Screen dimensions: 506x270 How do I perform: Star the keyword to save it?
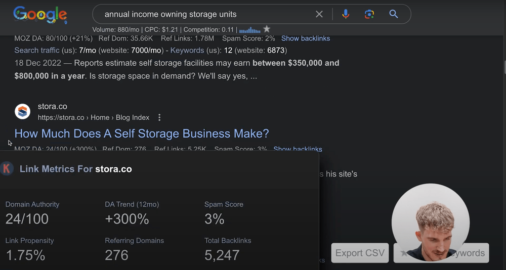point(267,29)
